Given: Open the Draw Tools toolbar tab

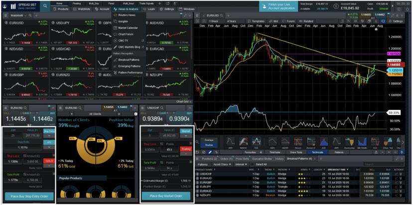Looking at the screenshot, I should [296, 152].
